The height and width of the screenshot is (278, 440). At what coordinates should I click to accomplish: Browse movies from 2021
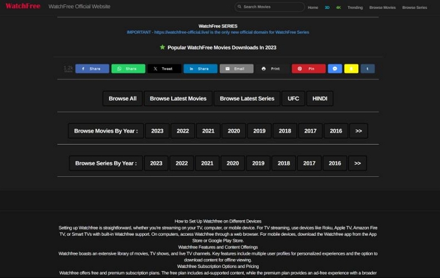[x=208, y=131]
